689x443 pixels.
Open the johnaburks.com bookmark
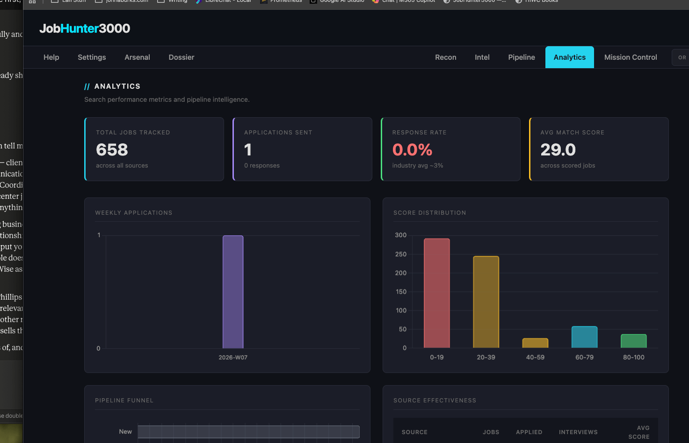tap(122, 1)
